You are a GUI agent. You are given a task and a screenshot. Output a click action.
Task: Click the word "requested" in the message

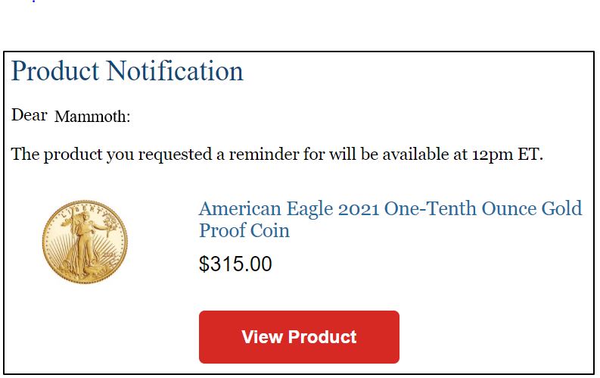[x=175, y=155]
